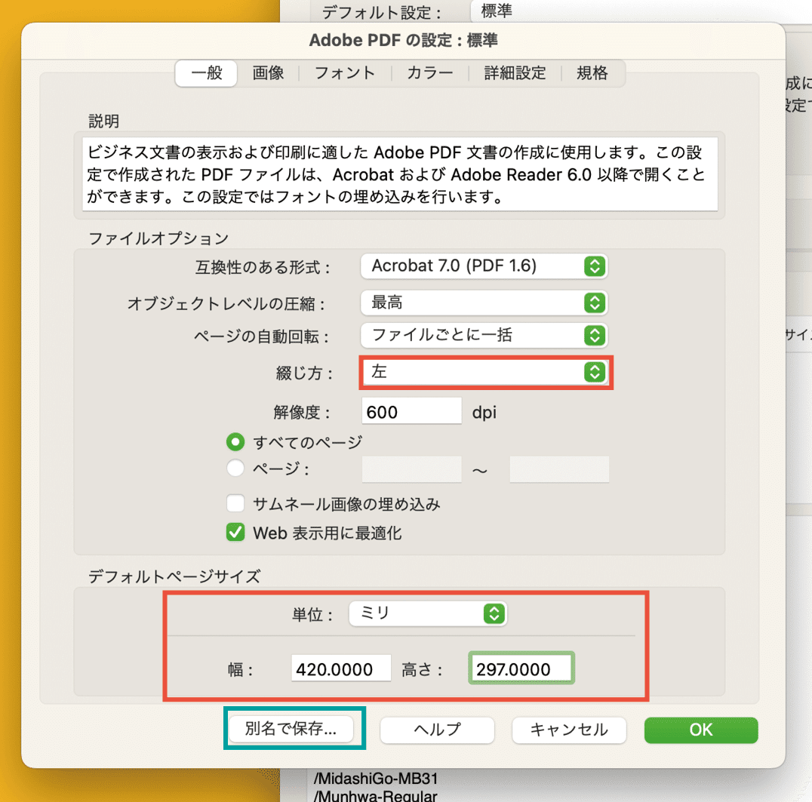
Task: Click the page range start field
Action: click(412, 469)
